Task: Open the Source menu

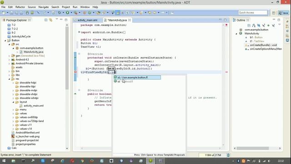Action: point(32,7)
